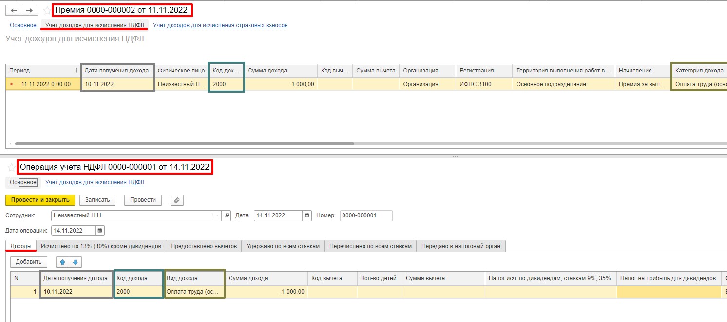The width and height of the screenshot is (727, 322).
Task: Select cell 10.11.2022 in upper table
Action: [117, 84]
